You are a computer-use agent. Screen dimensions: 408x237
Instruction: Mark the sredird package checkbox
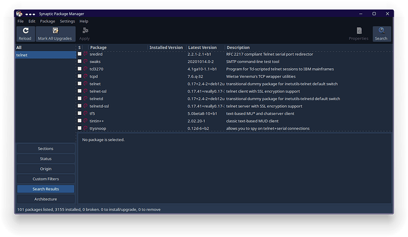click(x=80, y=54)
